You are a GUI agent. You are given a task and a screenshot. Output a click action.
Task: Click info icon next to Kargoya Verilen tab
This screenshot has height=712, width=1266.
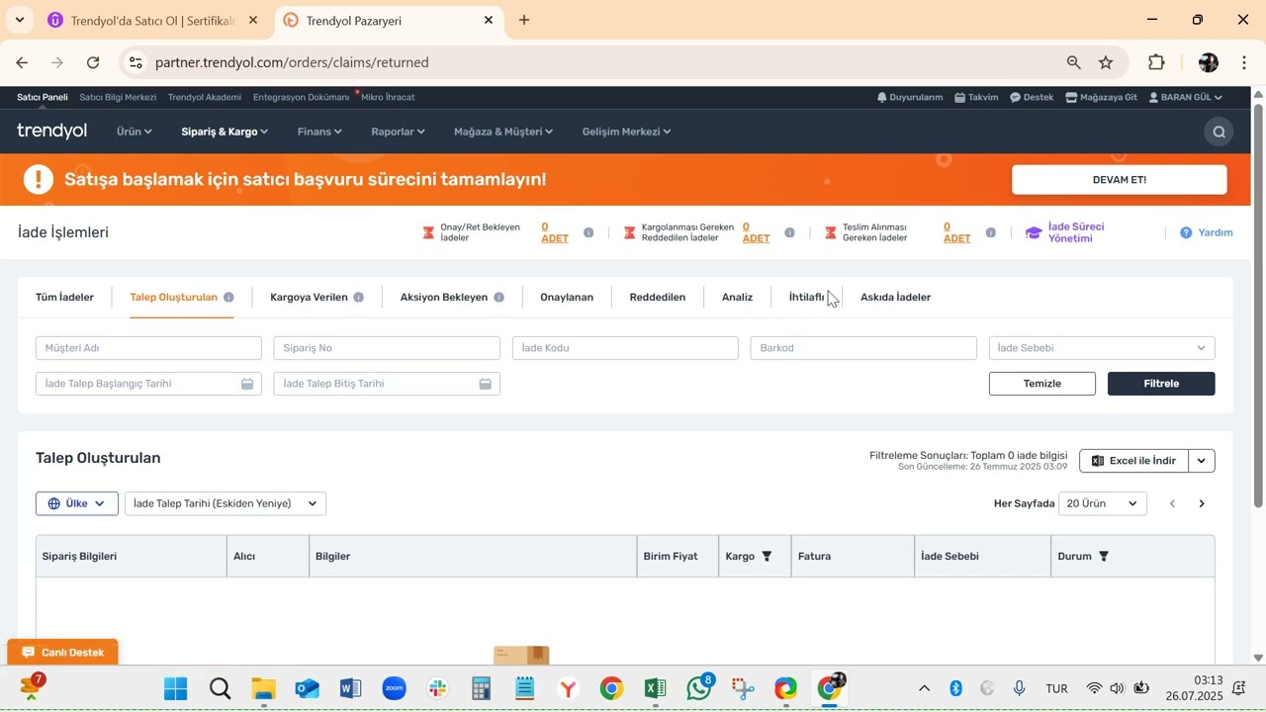point(359,298)
